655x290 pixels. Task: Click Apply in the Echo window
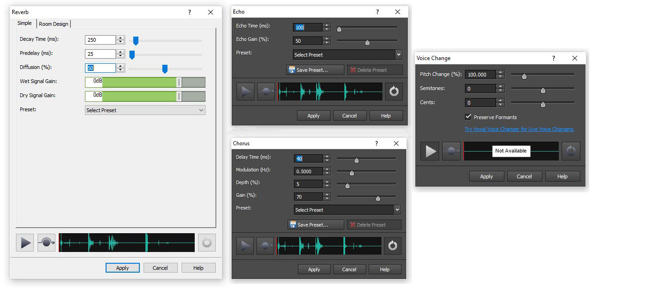click(313, 115)
